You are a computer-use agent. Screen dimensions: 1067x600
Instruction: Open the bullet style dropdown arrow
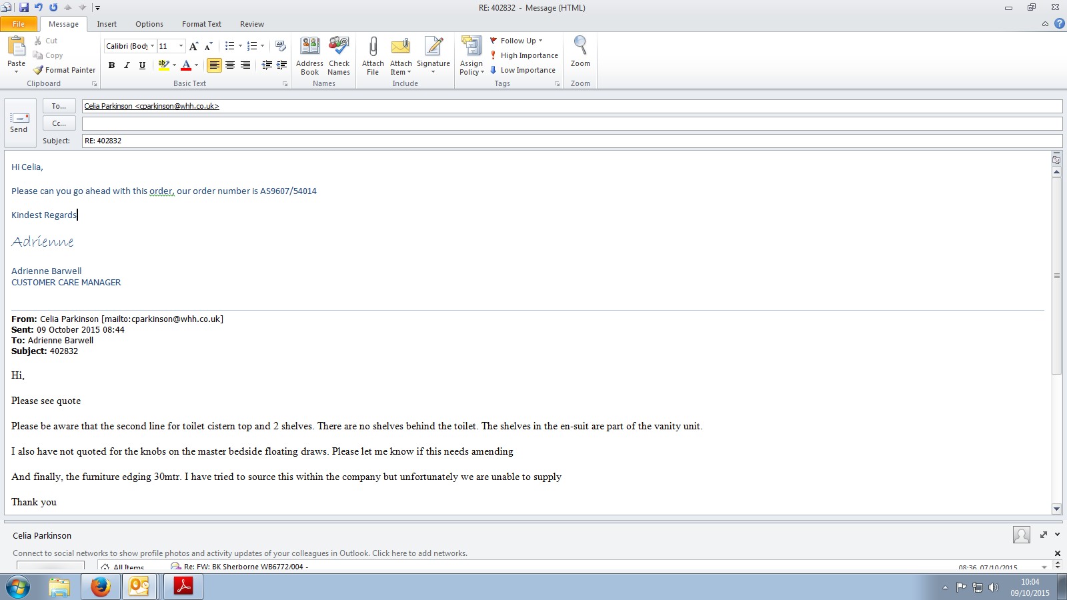click(x=240, y=46)
